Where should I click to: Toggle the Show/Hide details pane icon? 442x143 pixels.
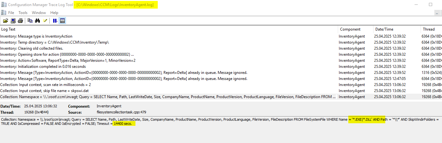pos(62,21)
